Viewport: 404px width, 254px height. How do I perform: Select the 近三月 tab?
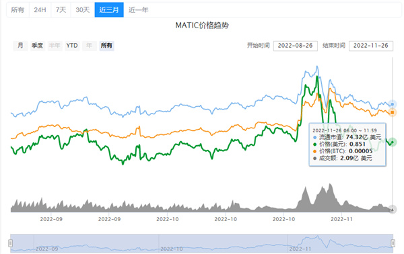point(109,10)
